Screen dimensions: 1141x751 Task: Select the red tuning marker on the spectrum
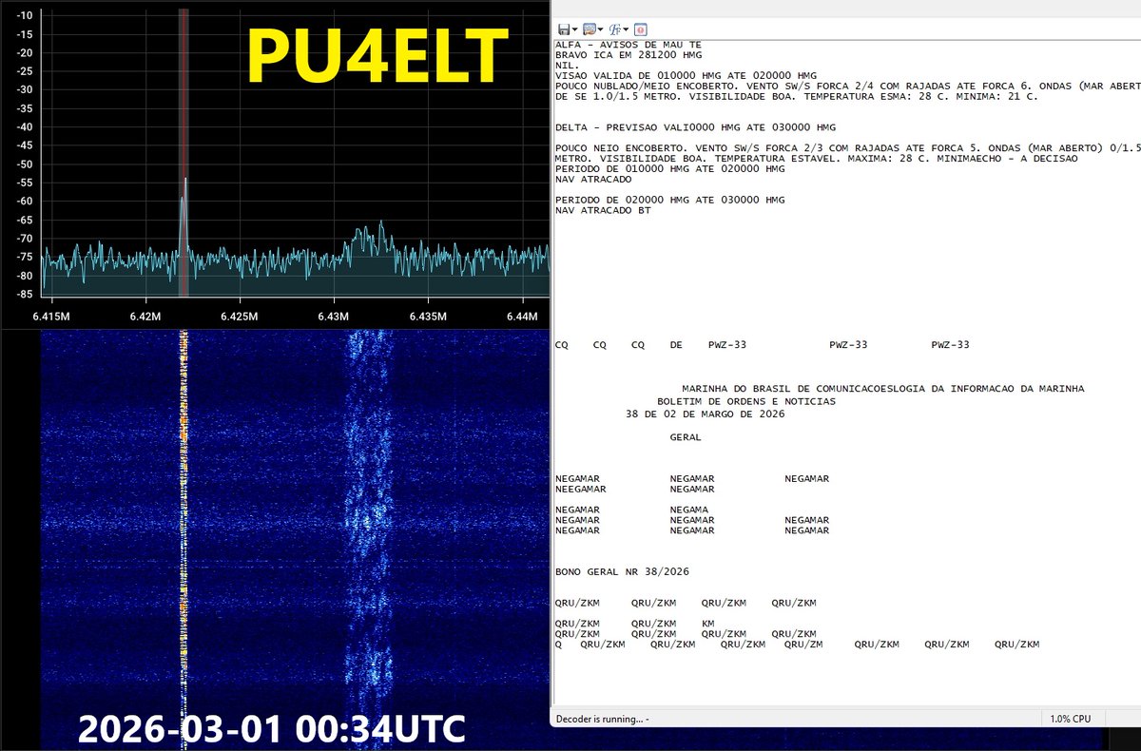[183, 143]
